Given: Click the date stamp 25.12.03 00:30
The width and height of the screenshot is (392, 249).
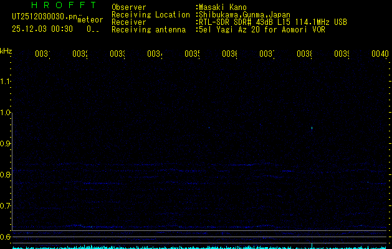Looking at the screenshot, I should coord(42,29).
